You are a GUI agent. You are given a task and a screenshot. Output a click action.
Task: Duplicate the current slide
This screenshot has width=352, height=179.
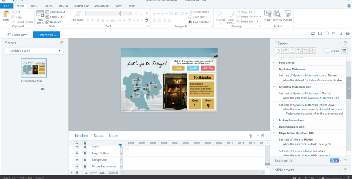pyautogui.click(x=53, y=22)
